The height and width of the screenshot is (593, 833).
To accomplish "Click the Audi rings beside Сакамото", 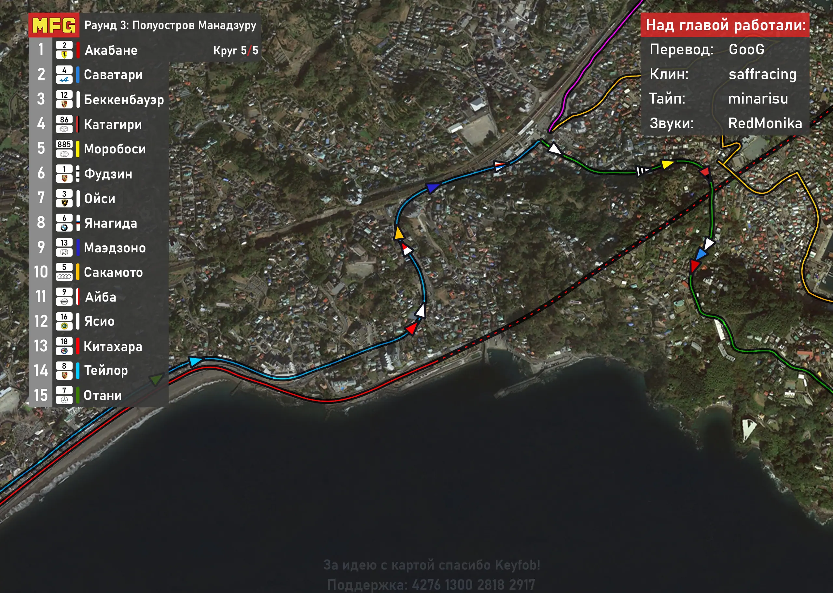I will click(x=64, y=277).
